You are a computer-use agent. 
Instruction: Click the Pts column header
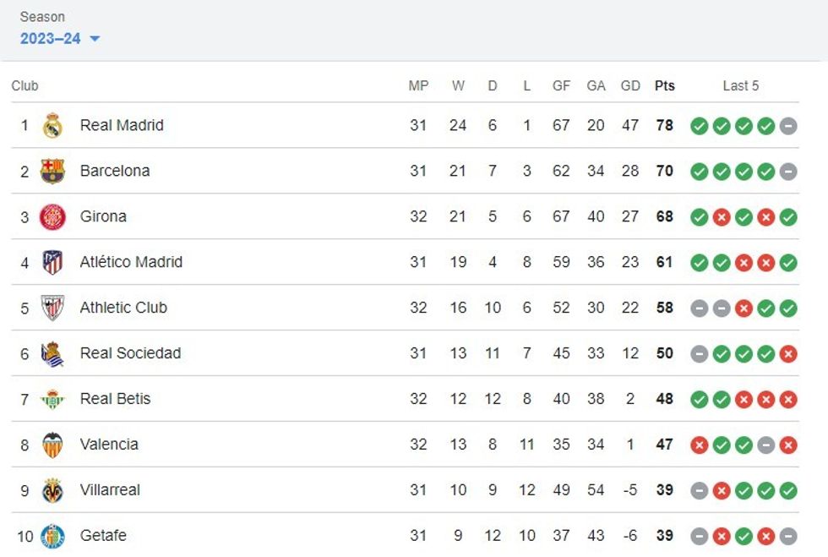pos(664,85)
